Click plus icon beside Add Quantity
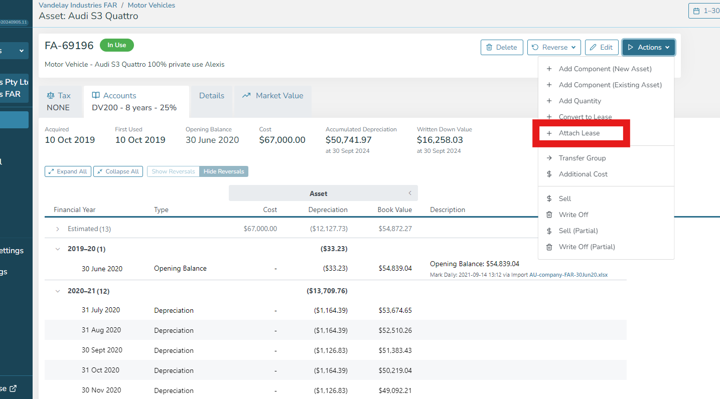This screenshot has height=399, width=720. pyautogui.click(x=549, y=101)
